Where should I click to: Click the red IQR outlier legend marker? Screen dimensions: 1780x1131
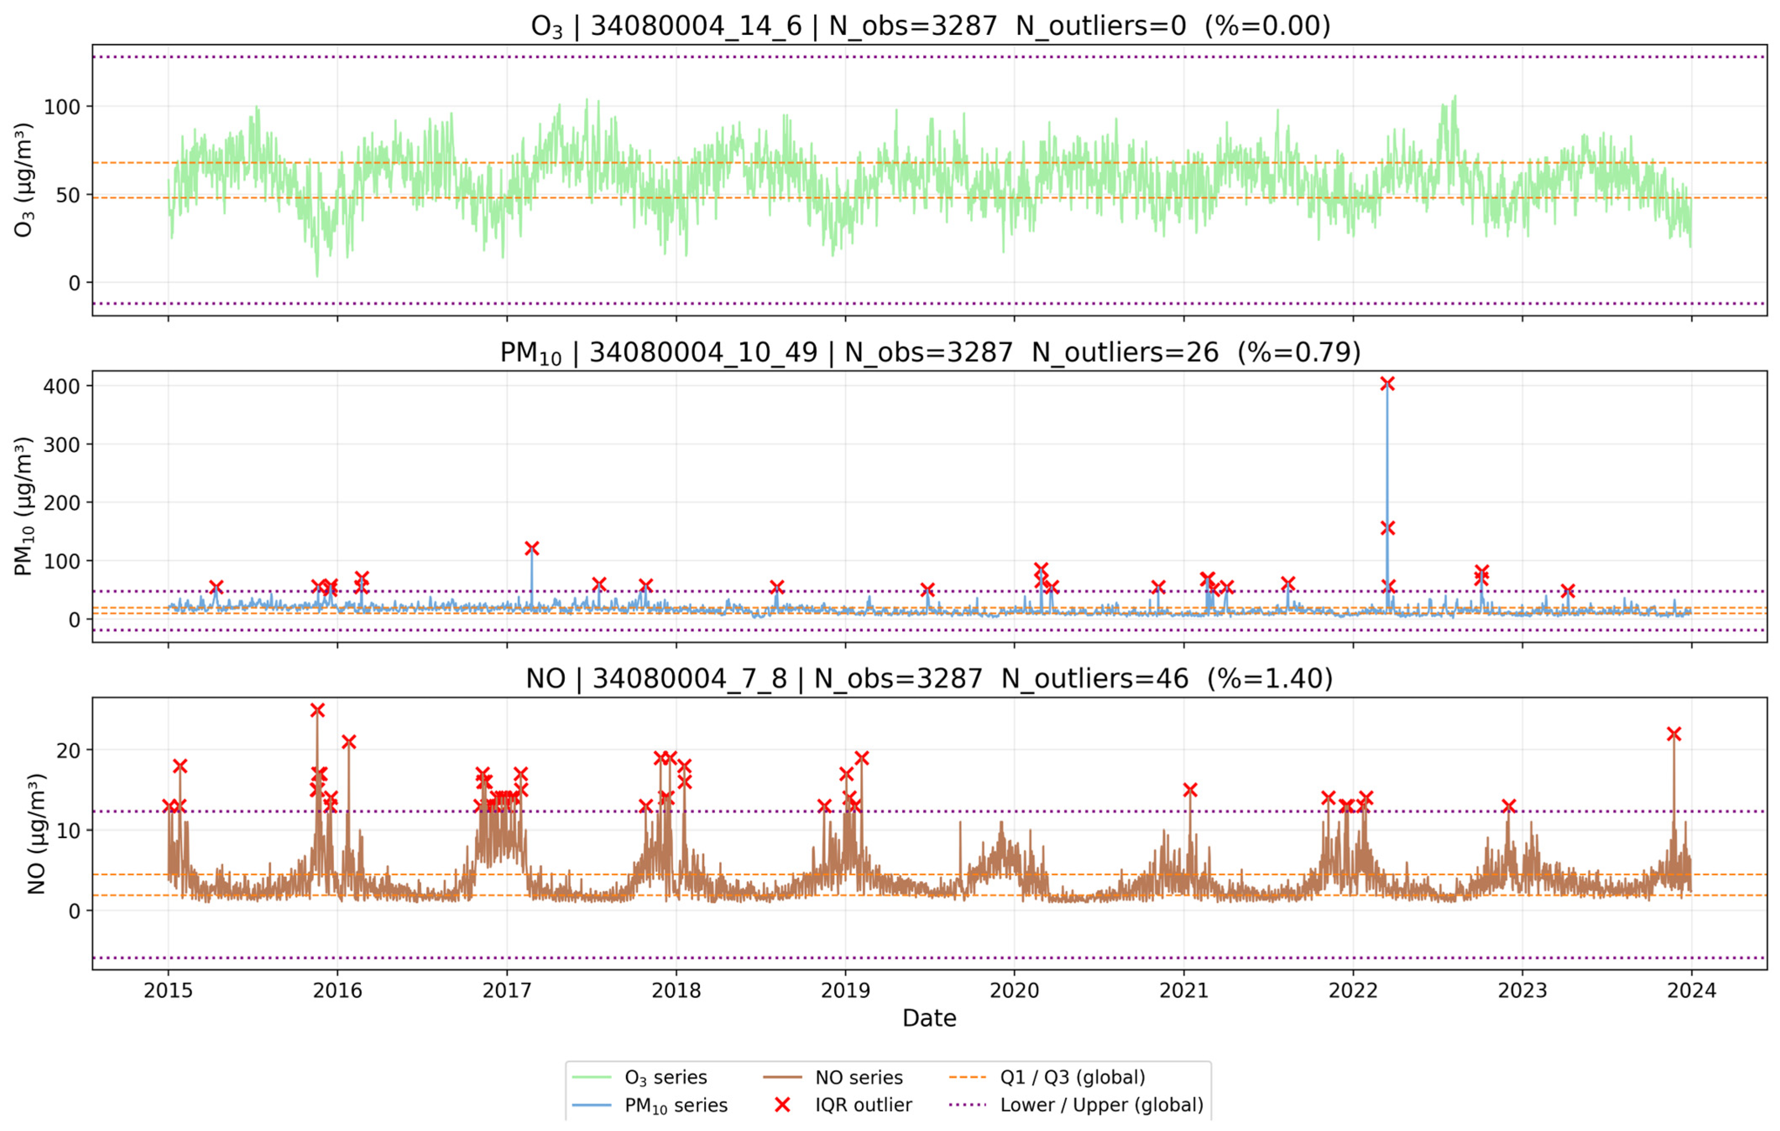click(782, 1105)
